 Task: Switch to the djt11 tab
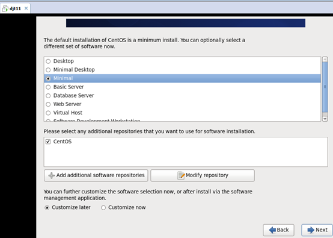point(15,8)
